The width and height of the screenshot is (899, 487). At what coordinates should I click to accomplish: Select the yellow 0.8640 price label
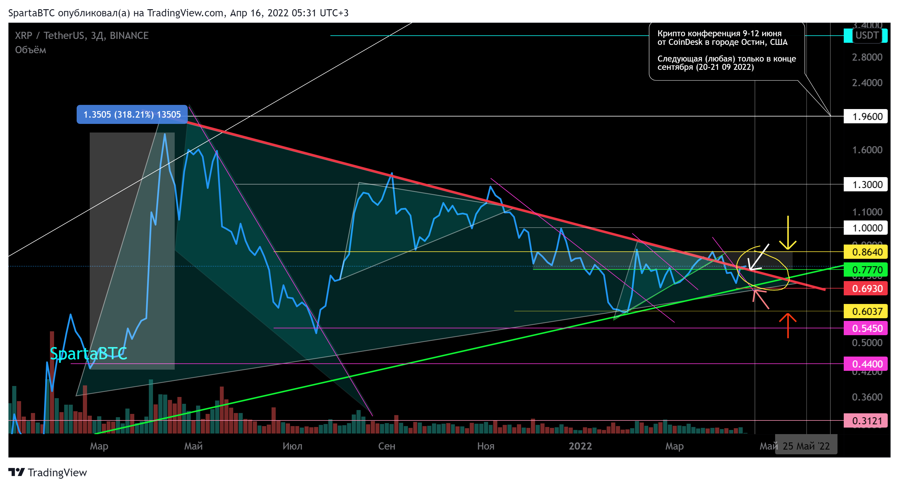pos(865,252)
